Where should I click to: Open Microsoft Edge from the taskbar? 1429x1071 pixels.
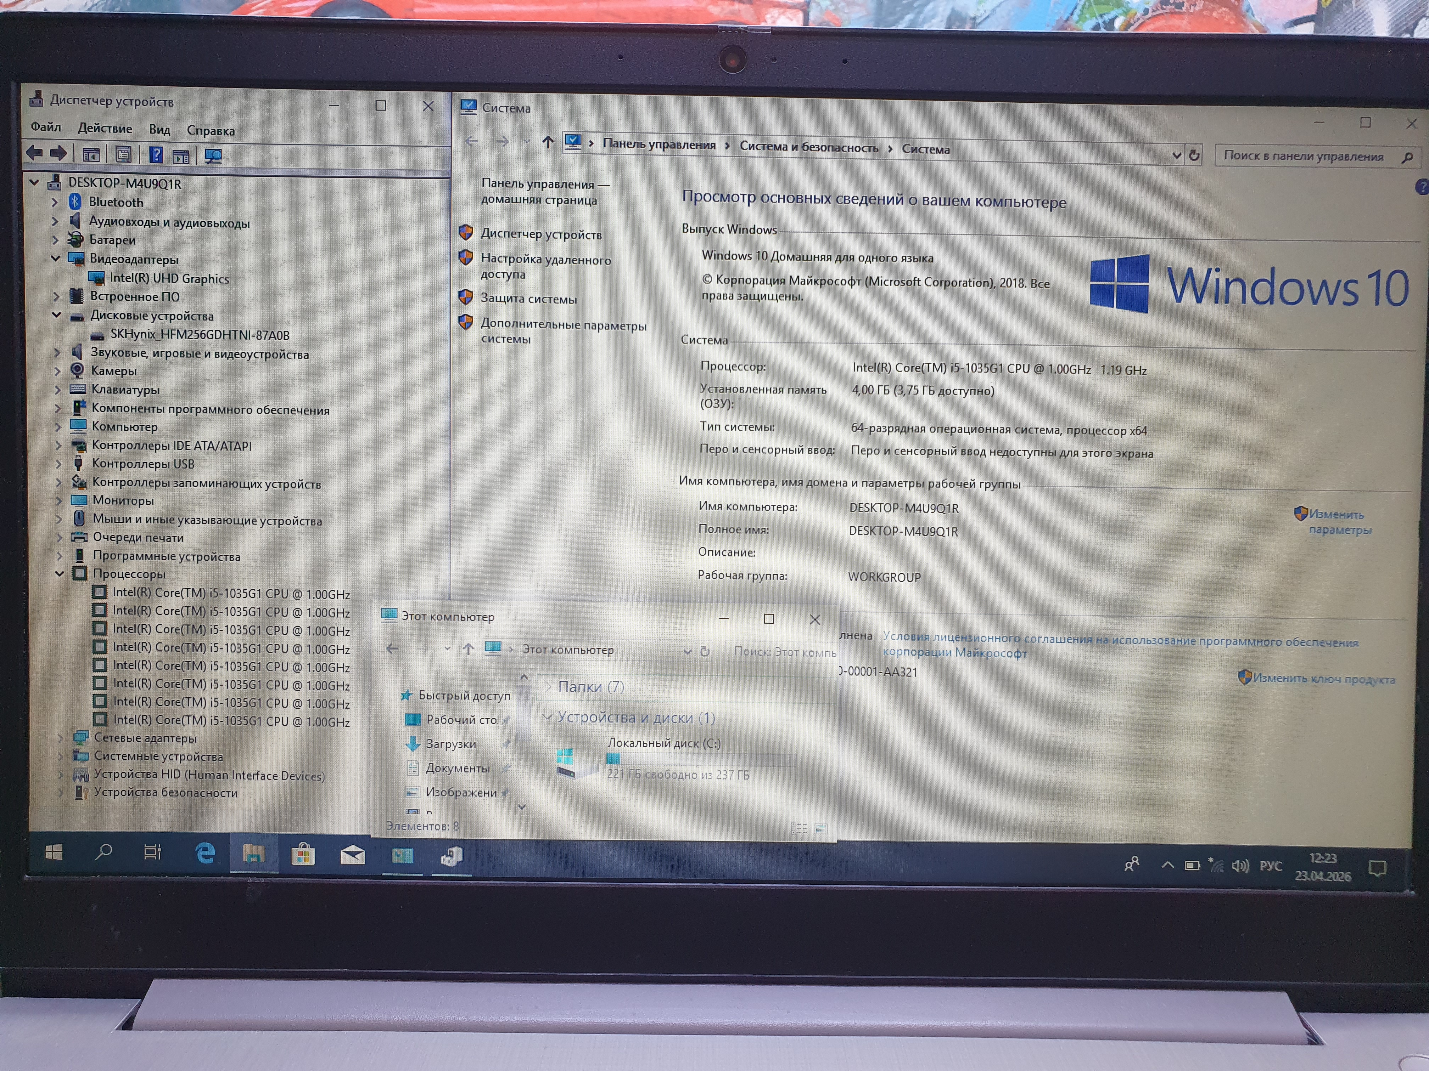tap(205, 854)
